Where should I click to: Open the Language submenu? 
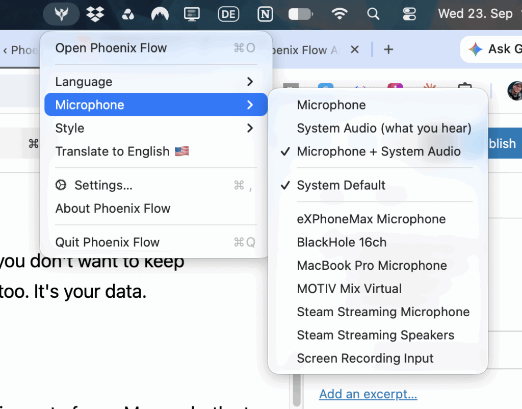tap(156, 82)
